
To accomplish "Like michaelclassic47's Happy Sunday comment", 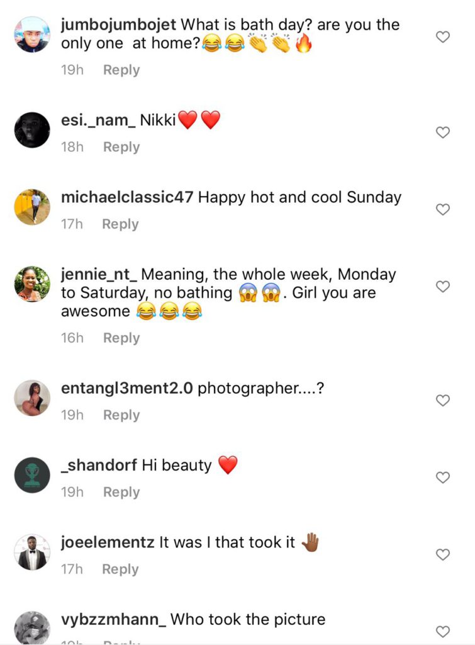I will 443,209.
